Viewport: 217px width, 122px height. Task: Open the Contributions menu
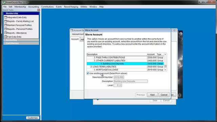point(47,7)
